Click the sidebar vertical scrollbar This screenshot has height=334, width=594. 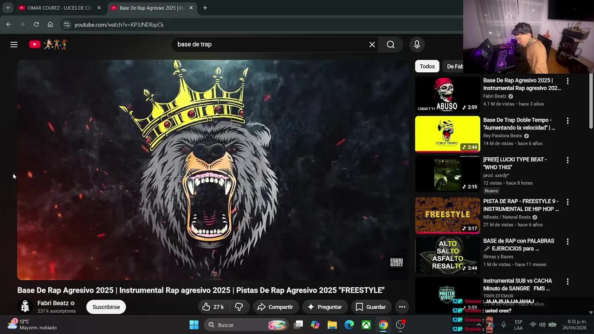(591, 101)
